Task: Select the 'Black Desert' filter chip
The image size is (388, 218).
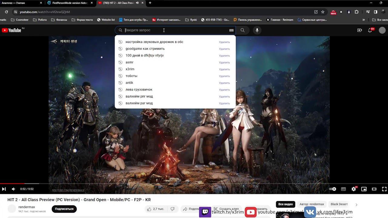Action: coord(339,204)
